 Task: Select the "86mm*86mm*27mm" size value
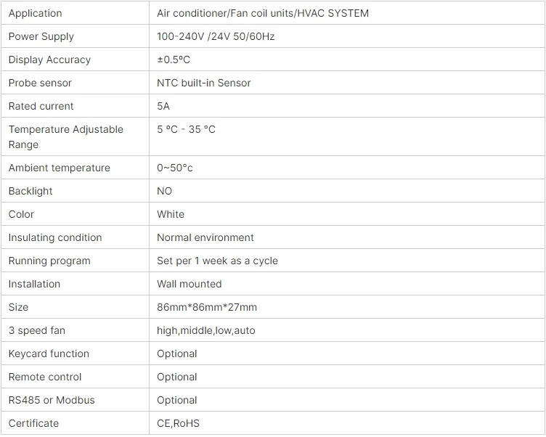coord(207,307)
